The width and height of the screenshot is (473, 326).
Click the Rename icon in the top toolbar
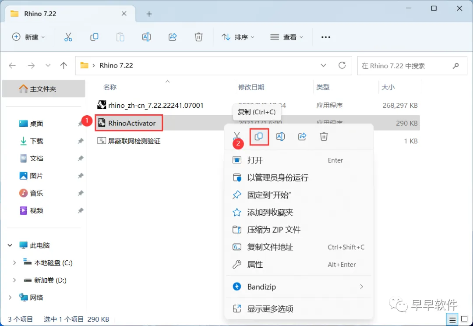click(x=146, y=37)
